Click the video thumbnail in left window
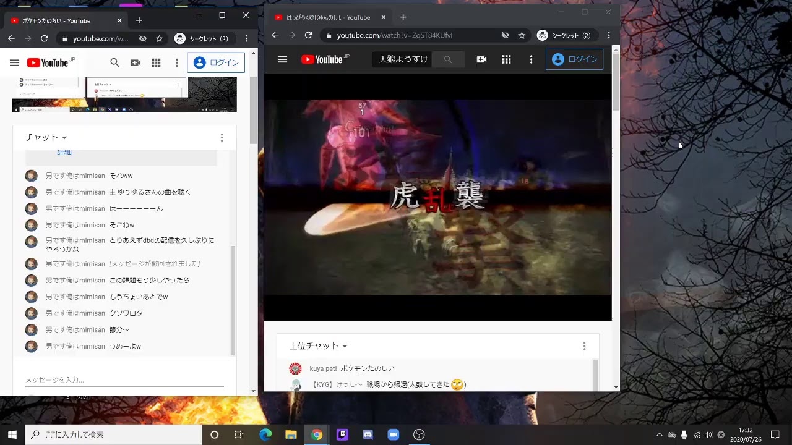 (x=124, y=95)
